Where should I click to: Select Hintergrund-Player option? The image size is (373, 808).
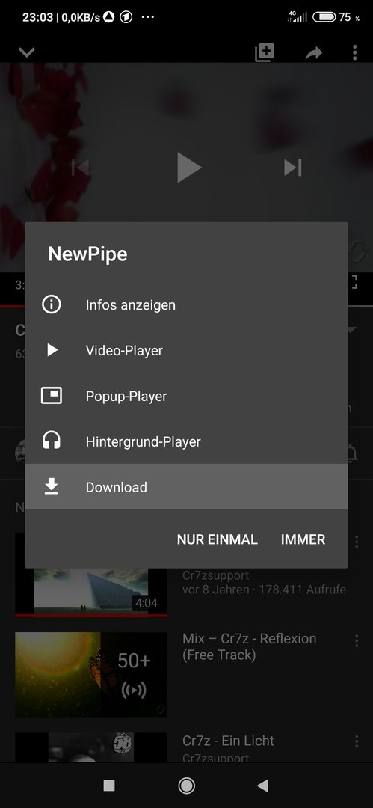point(186,441)
